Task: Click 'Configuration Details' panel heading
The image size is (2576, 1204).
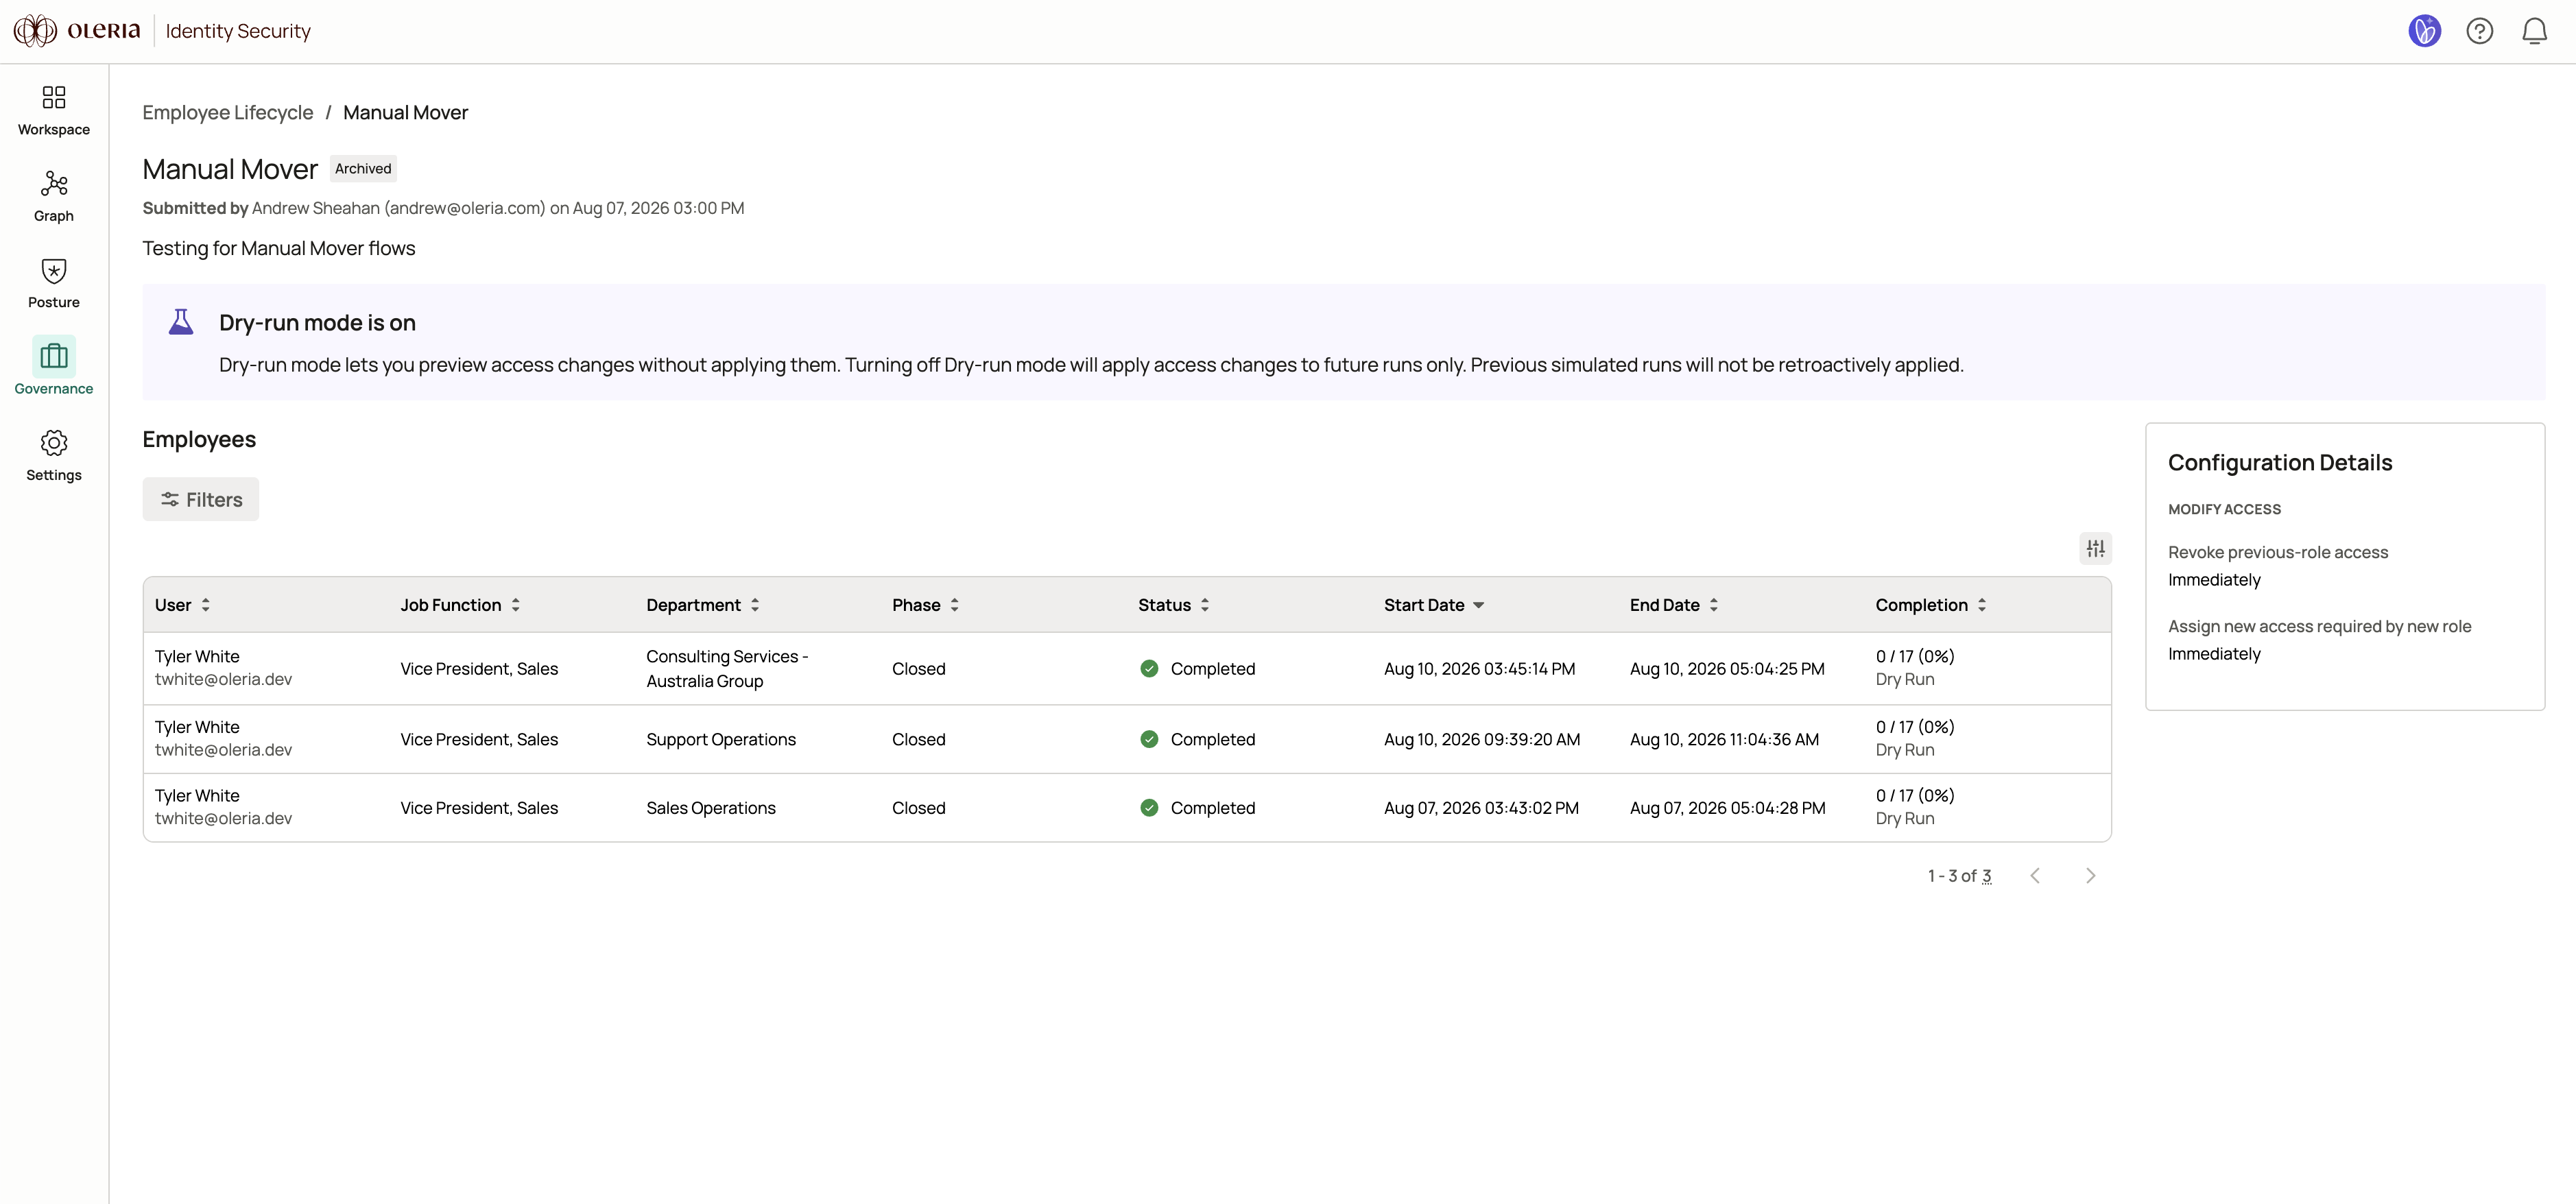Action: click(2280, 462)
